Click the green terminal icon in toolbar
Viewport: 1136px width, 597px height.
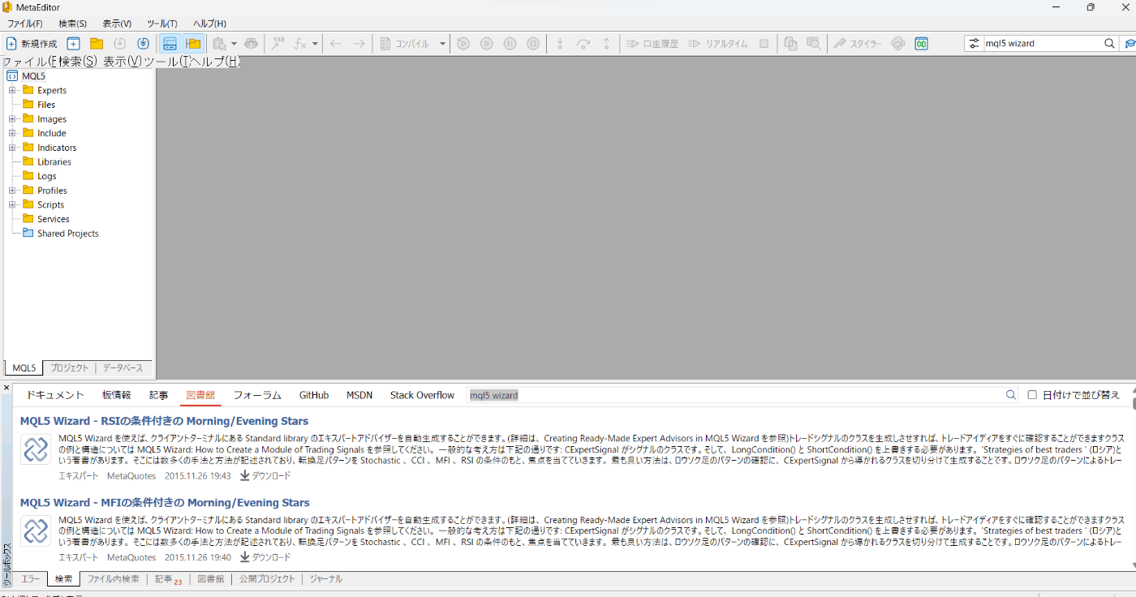(x=921, y=44)
